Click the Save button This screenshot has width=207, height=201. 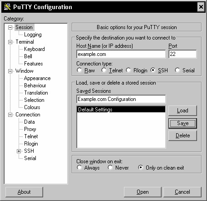(x=182, y=123)
